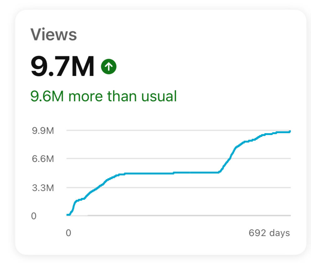Click the starting point of the blue line
This screenshot has height=263, width=311.
(67, 215)
